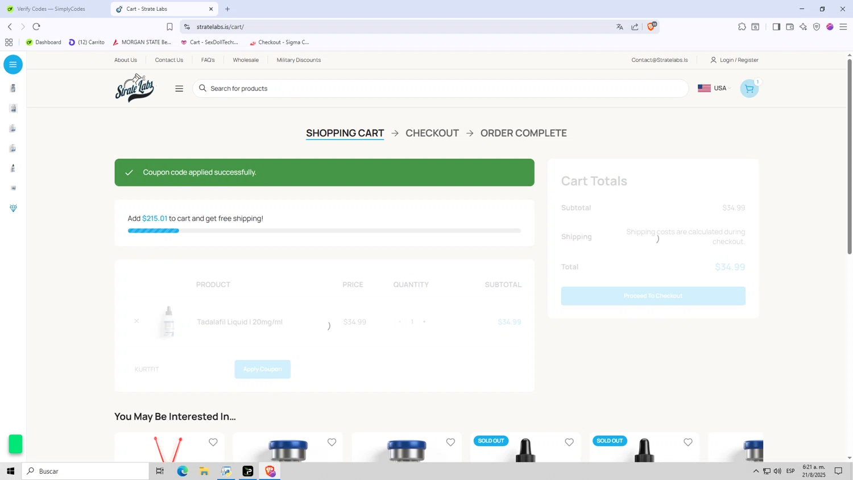853x480 pixels.
Task: Open the notifications center icon
Action: (x=838, y=471)
